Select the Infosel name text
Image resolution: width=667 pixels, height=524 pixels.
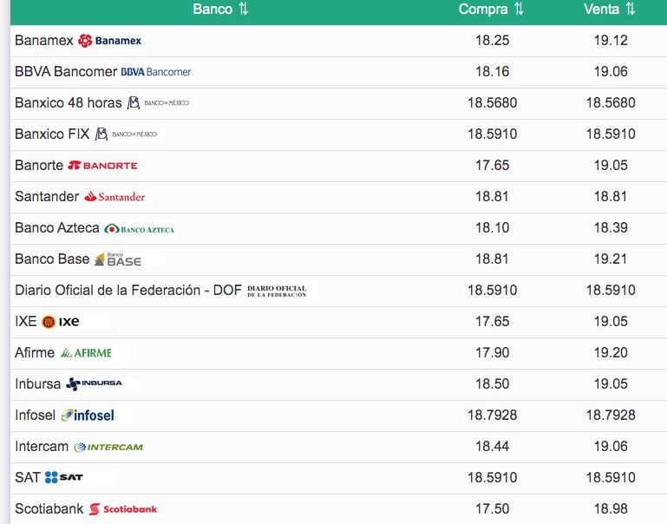click(x=36, y=415)
